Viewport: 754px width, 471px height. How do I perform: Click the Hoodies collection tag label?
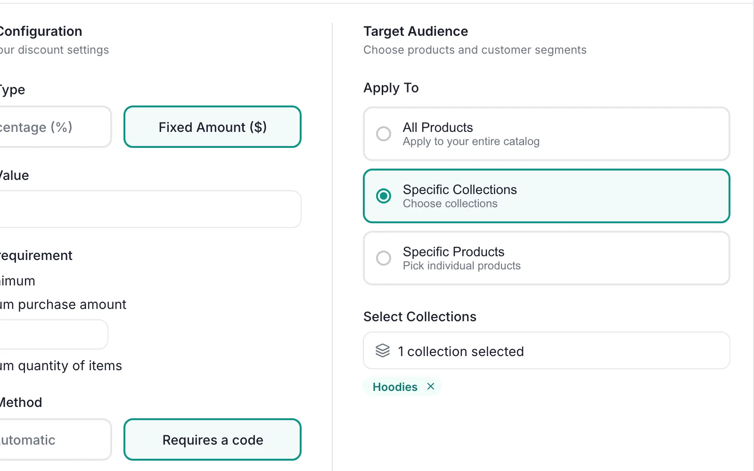[x=395, y=387]
